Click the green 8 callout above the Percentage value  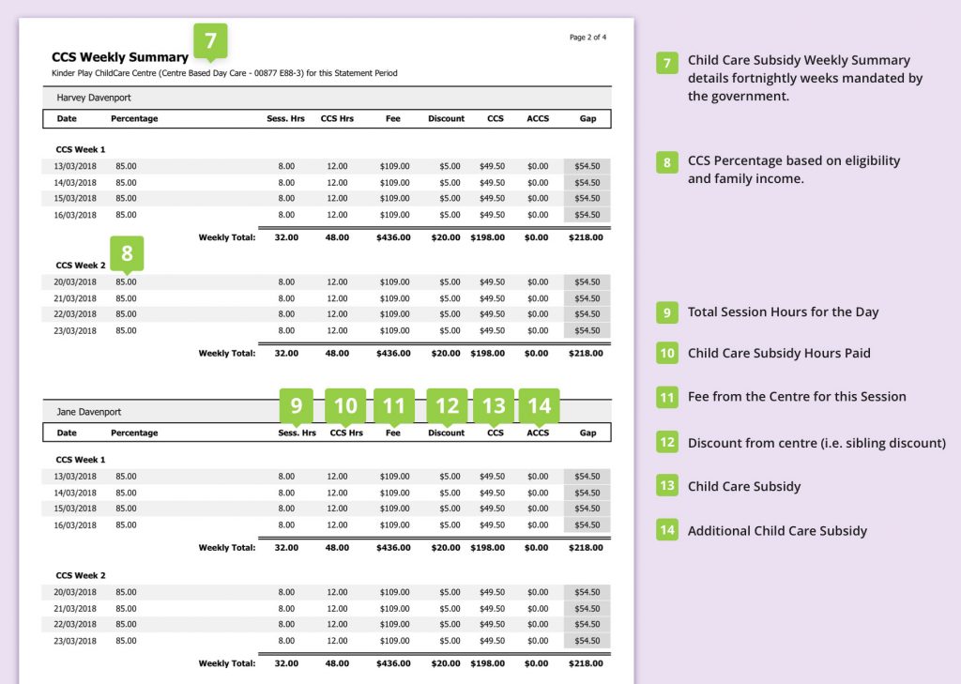pyautogui.click(x=127, y=252)
